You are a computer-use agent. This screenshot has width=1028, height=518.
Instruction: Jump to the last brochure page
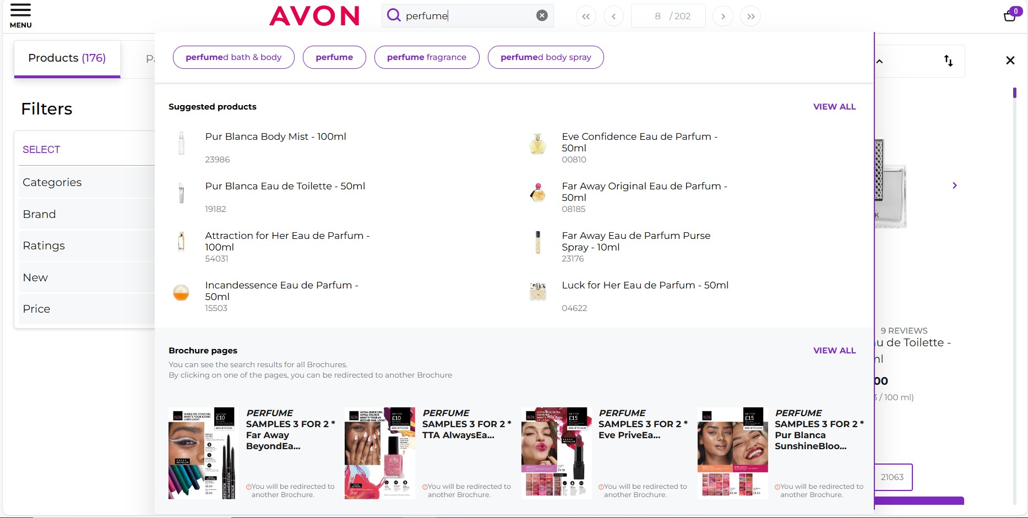[x=750, y=16]
